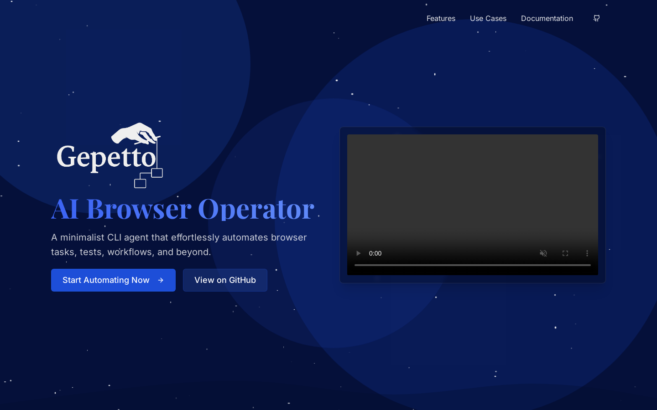Screen dimensions: 657x410
Task: Play the demo video
Action: pos(358,253)
